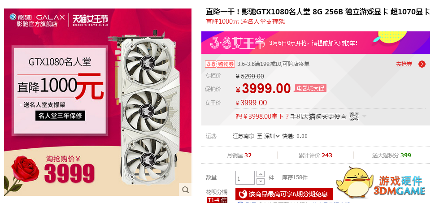Screen dimensions: 435x203
Task: Expand the 深圳 destination city dropdown
Action: click(x=272, y=136)
